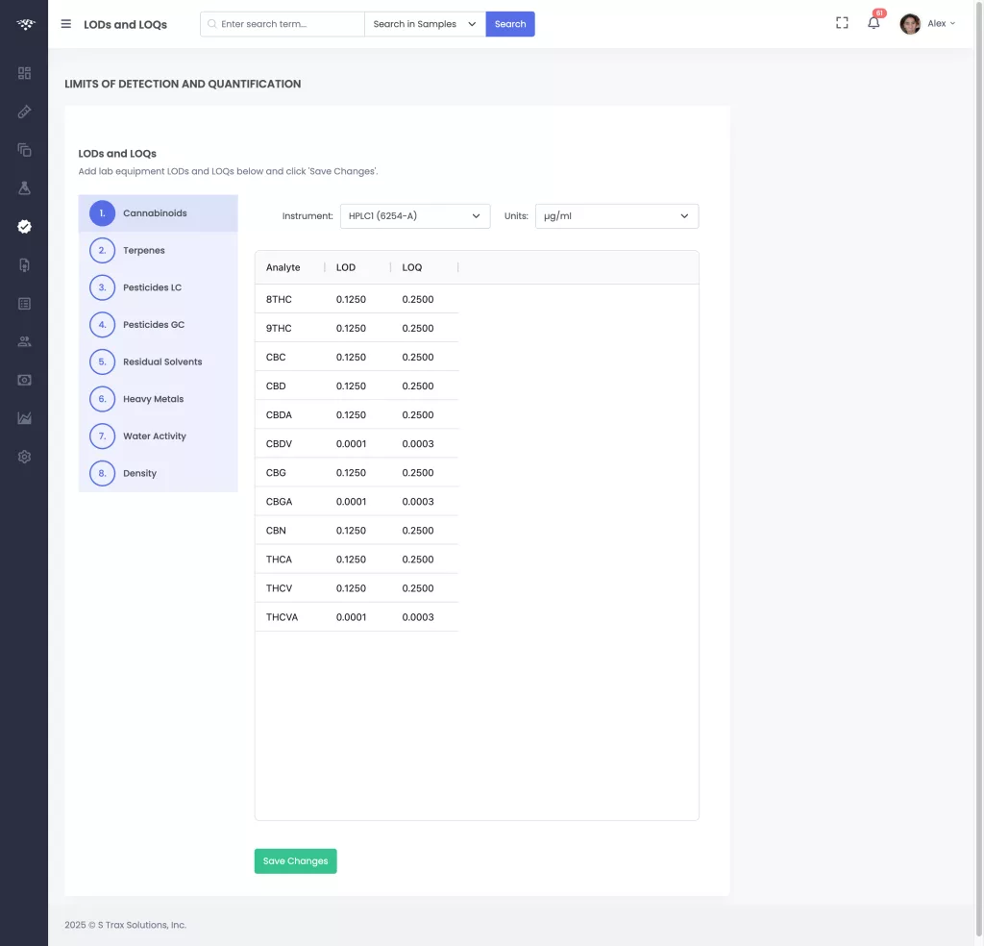This screenshot has width=984, height=946.
Task: Open notifications bell with 61 badge
Action: (873, 23)
